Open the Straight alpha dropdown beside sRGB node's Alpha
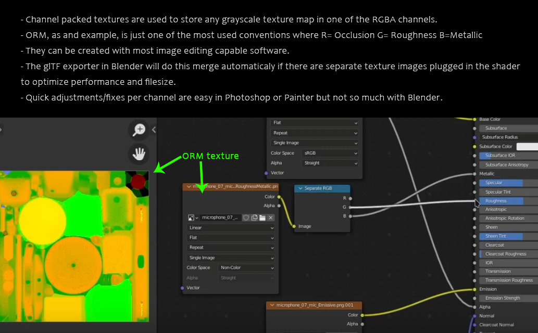 point(330,163)
